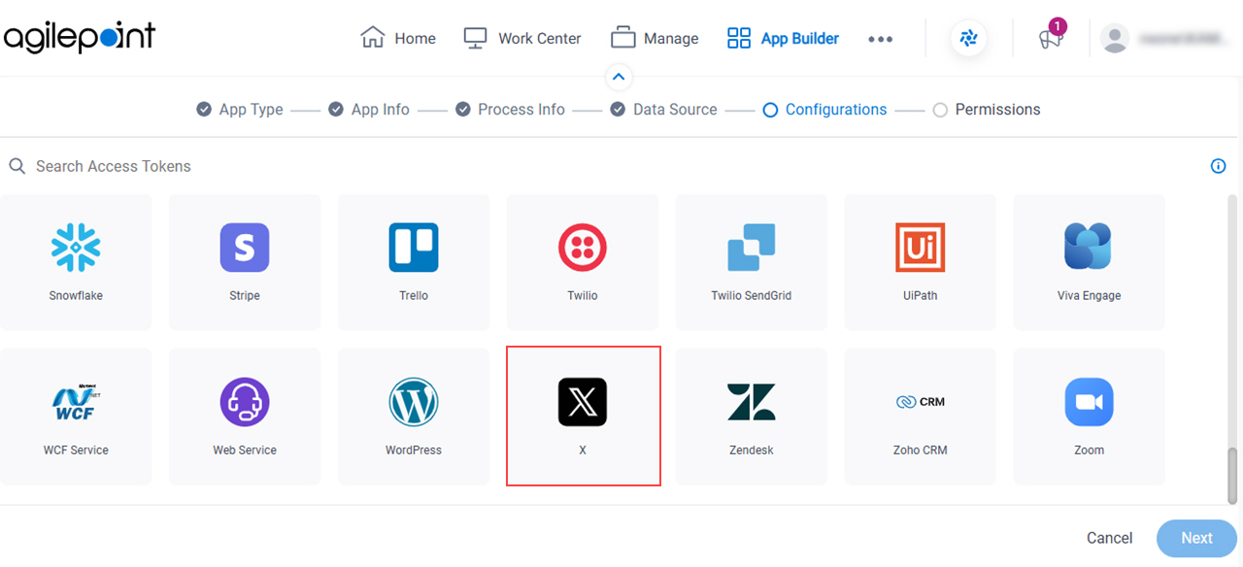Click the "Twilio SendGrid" label text
This screenshot has height=567, width=1243.
[752, 295]
